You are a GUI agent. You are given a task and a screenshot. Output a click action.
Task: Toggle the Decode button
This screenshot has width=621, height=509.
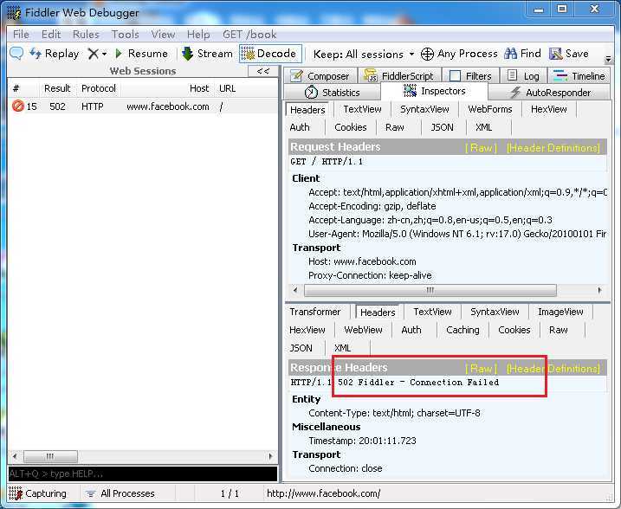point(270,54)
